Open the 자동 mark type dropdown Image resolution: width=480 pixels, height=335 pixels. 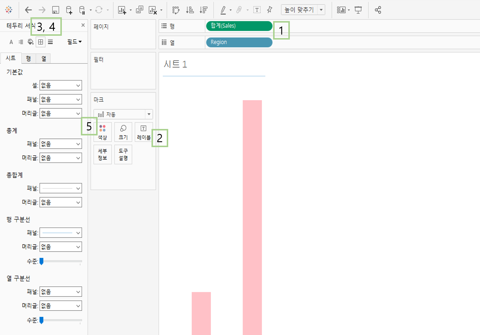pos(123,114)
